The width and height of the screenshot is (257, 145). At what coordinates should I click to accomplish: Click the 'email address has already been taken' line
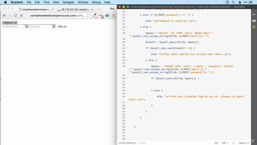pos(191,54)
